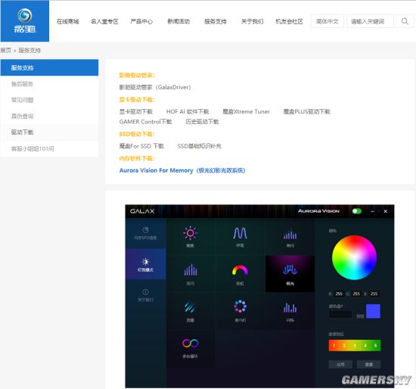Click the left button below the speed bar

340,365
